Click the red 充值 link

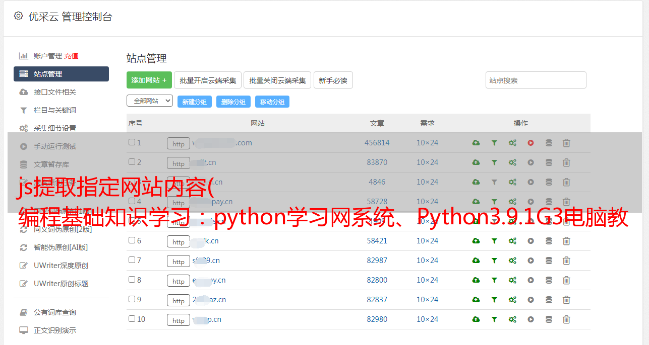pyautogui.click(x=71, y=56)
